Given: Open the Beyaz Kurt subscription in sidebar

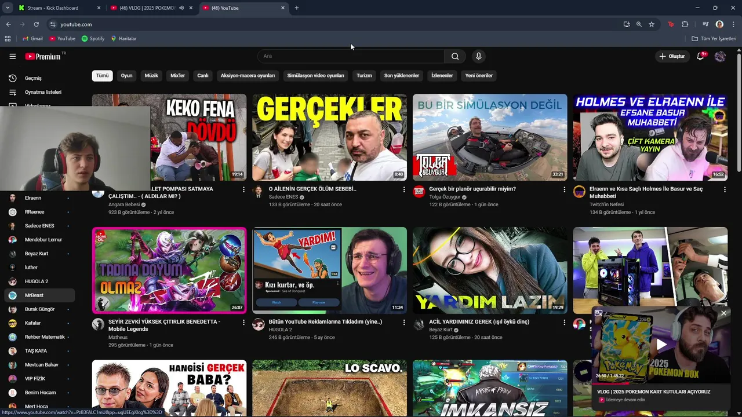Looking at the screenshot, I should [x=39, y=254].
